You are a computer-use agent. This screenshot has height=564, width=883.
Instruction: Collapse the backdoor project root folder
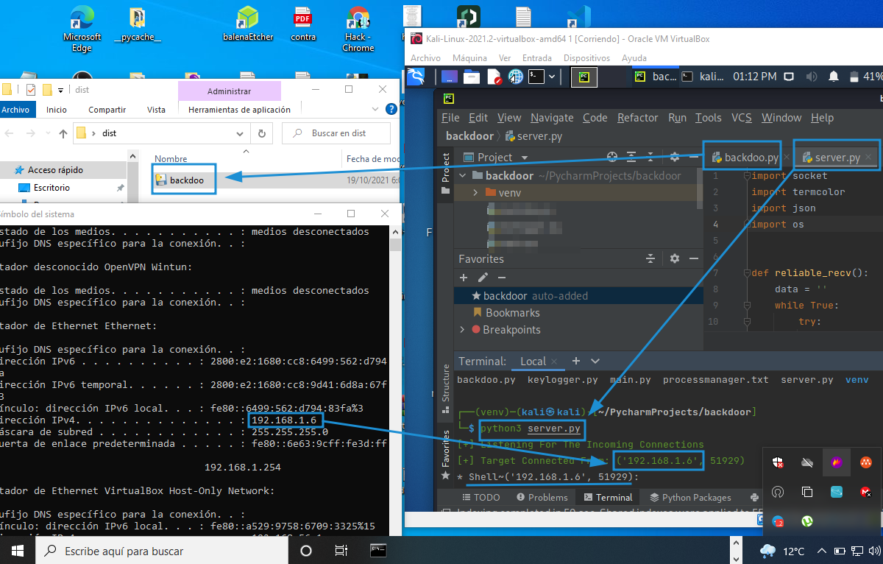463,176
